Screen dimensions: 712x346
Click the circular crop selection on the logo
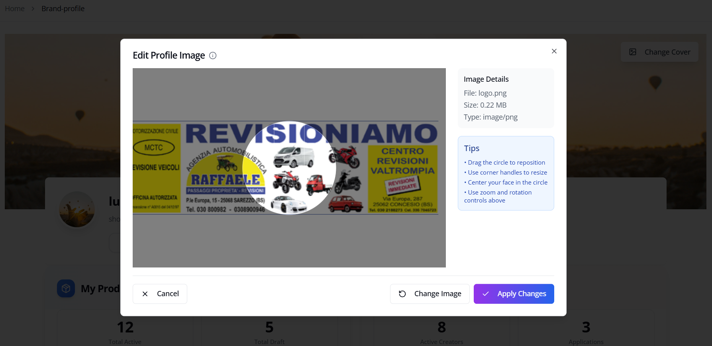click(x=289, y=168)
